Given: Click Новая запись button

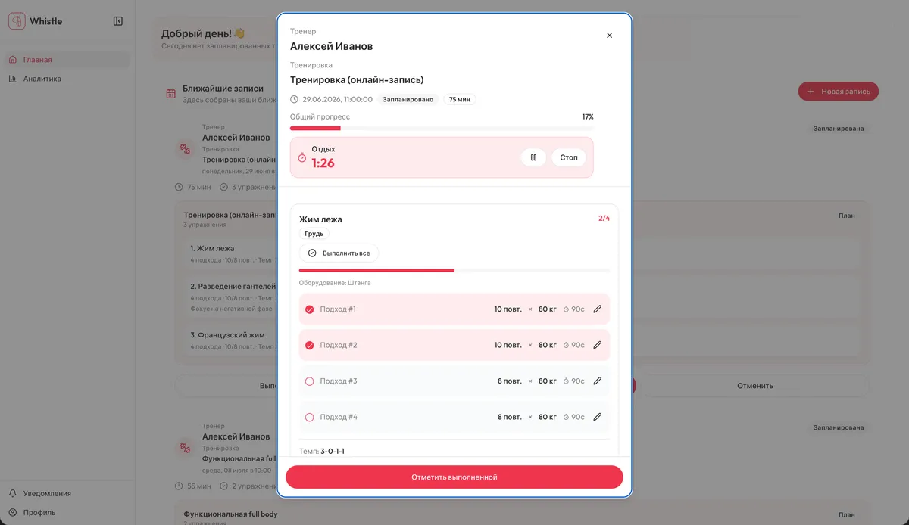Looking at the screenshot, I should [x=839, y=92].
